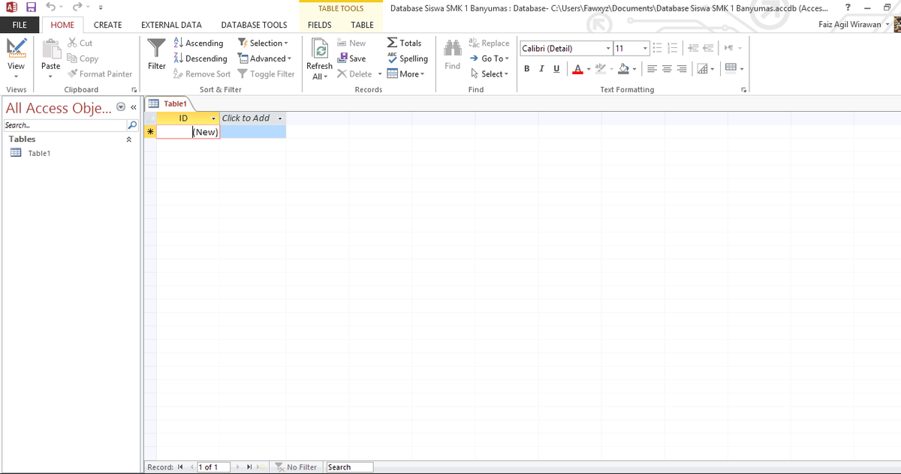The width and height of the screenshot is (901, 474).
Task: Switch to CREATE ribbon tab
Action: [x=108, y=25]
